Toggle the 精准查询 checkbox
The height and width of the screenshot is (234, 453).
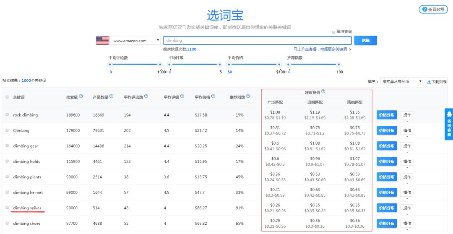[x=334, y=32]
